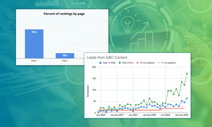This screenshot has width=212, height=127.
Task: Click the red '15 mo payback' legend marker
Action: click(138, 63)
